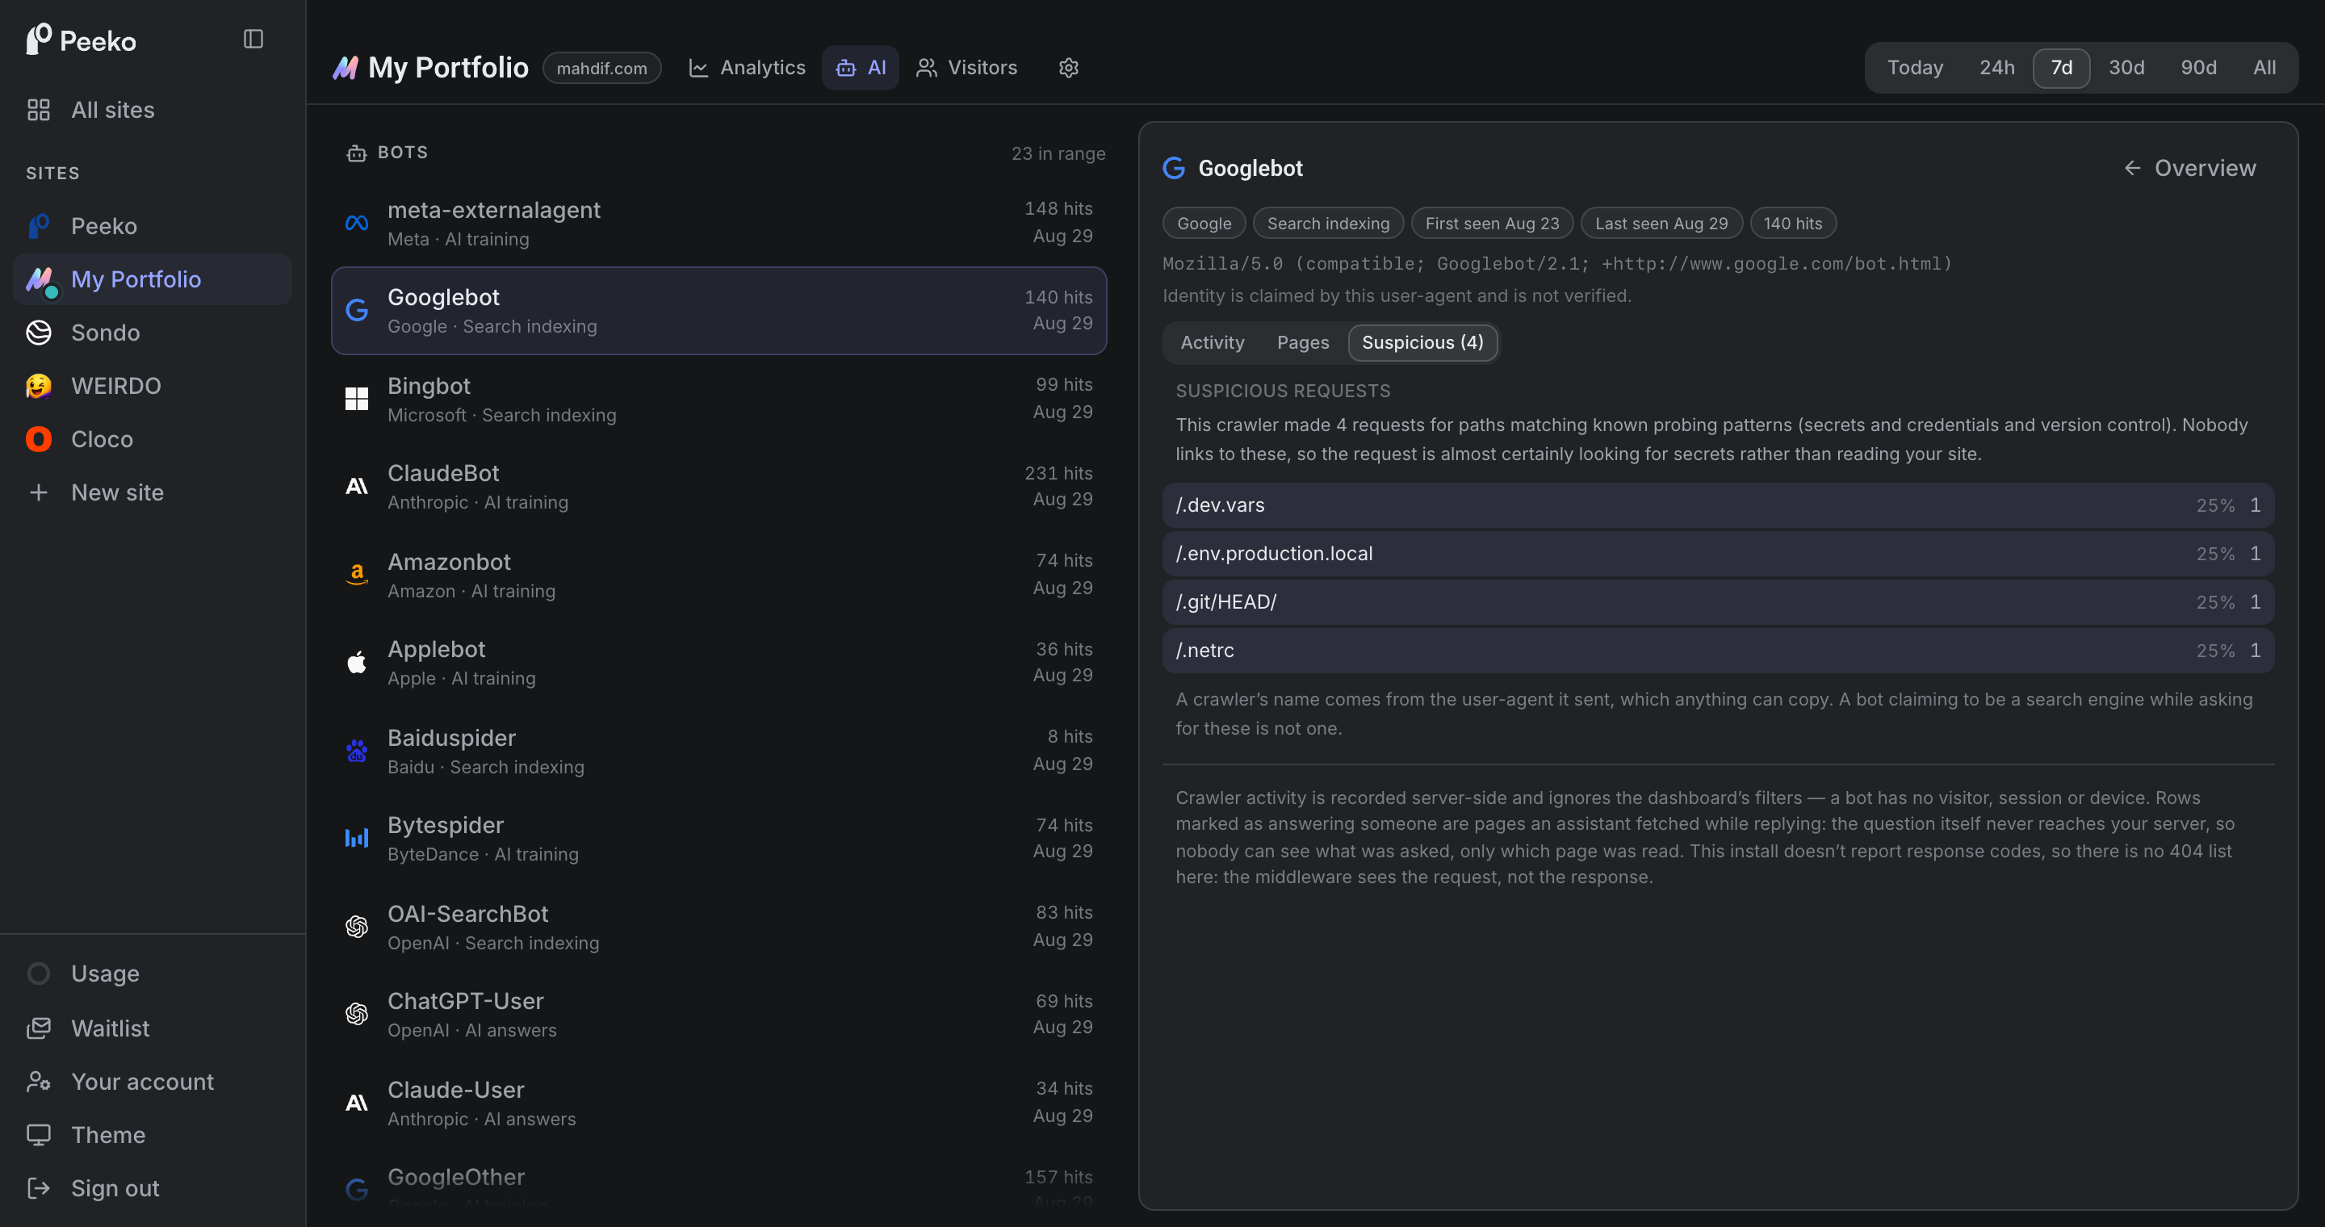
Task: Click the All sites grid icon
Action: coord(39,110)
